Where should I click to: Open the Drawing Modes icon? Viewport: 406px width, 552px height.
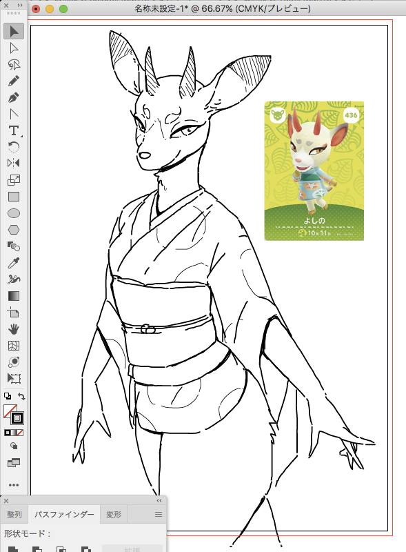[x=14, y=446]
